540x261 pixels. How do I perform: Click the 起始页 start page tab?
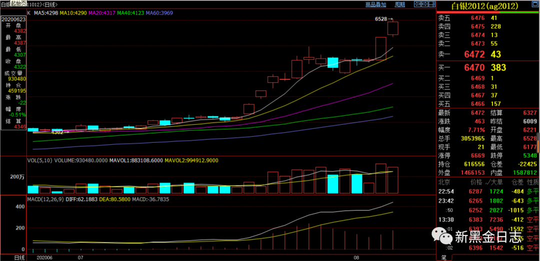(18, 3)
